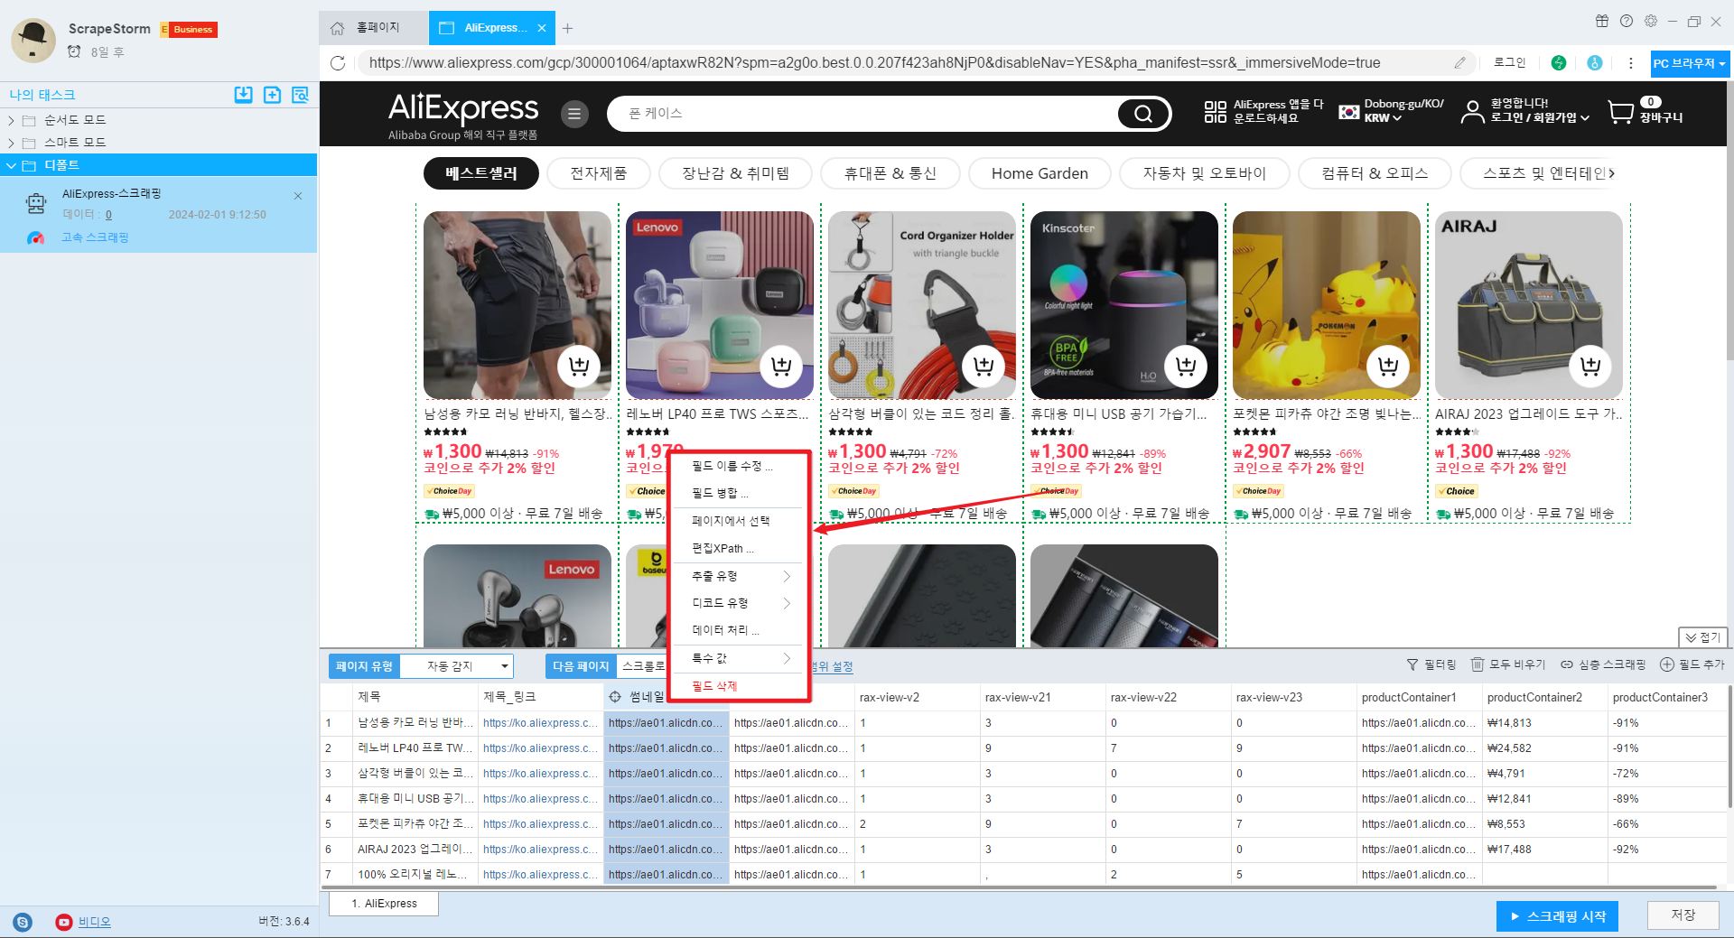The width and height of the screenshot is (1734, 938).
Task: Click the help question mark icon
Action: pos(1627,21)
